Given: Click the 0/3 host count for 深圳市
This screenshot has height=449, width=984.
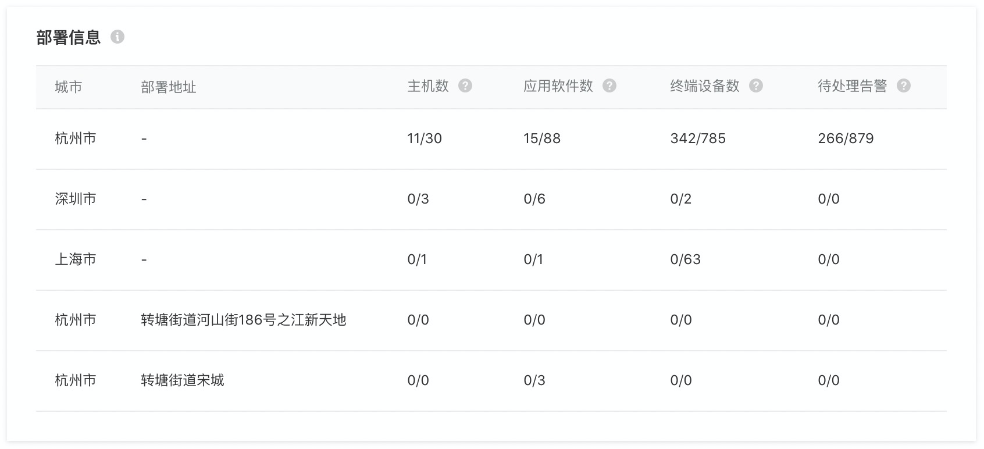Looking at the screenshot, I should point(418,199).
